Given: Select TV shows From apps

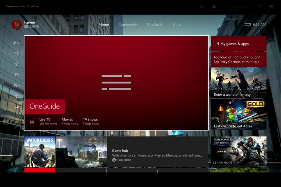Looking at the screenshot, I should 91,122.
